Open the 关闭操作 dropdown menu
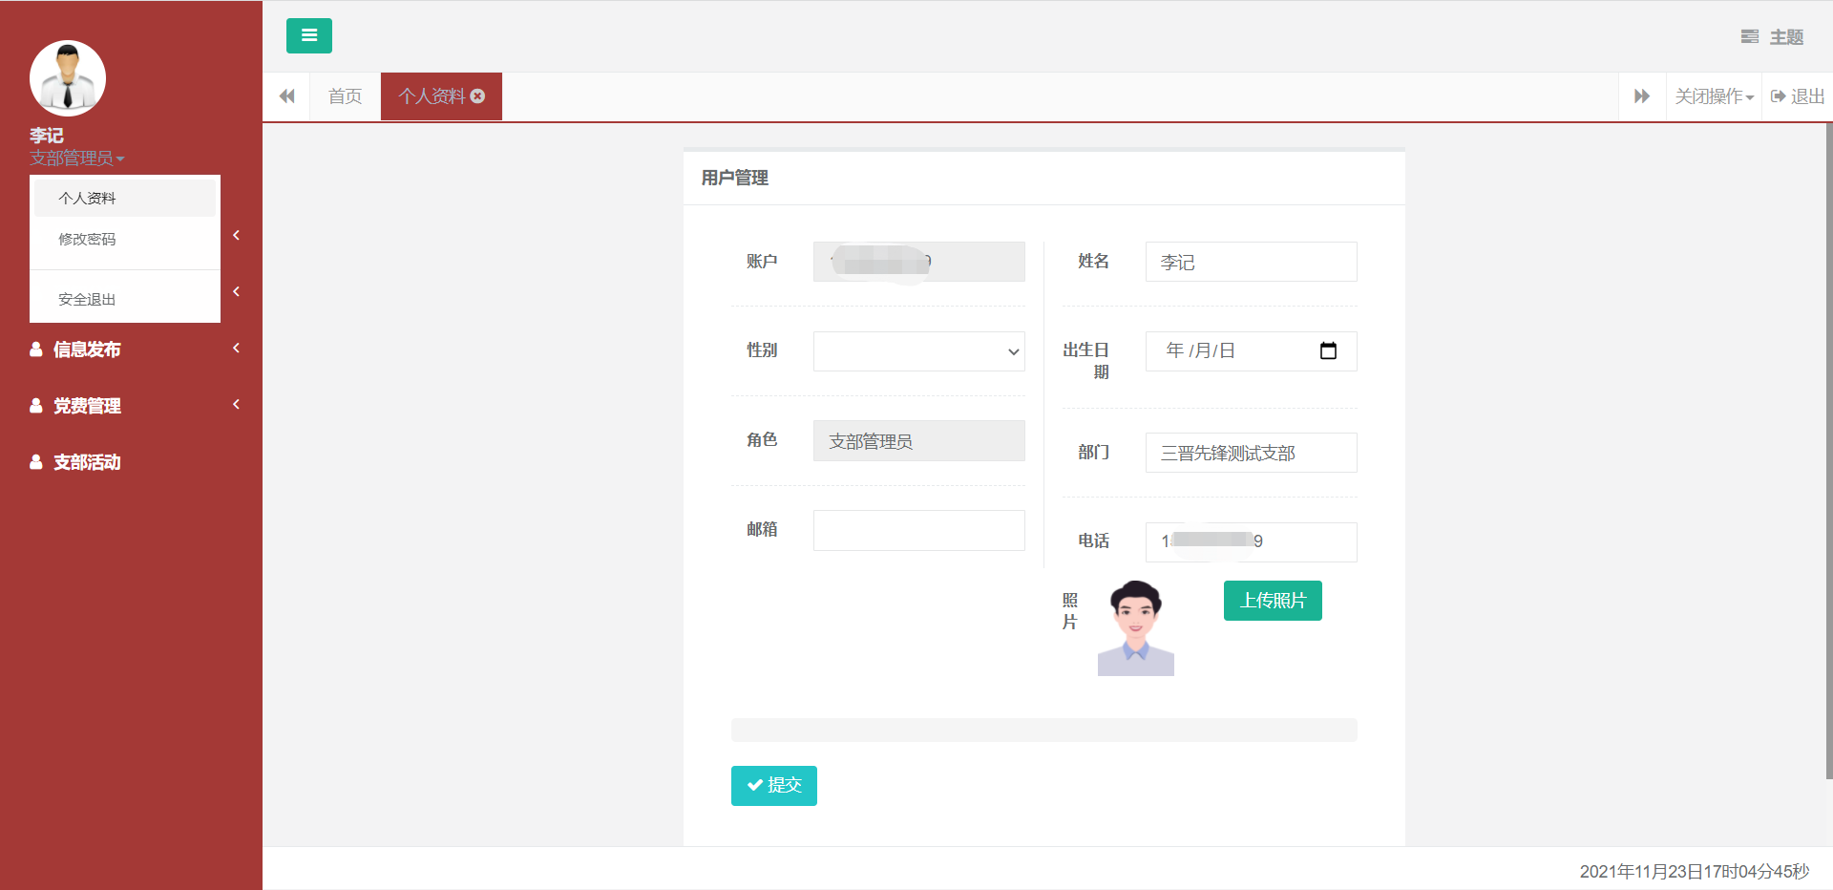1833x890 pixels. pyautogui.click(x=1714, y=96)
